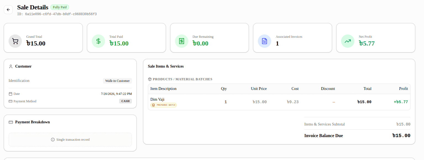Click the Single transaction record text
This screenshot has height=160, width=424.
73,140
